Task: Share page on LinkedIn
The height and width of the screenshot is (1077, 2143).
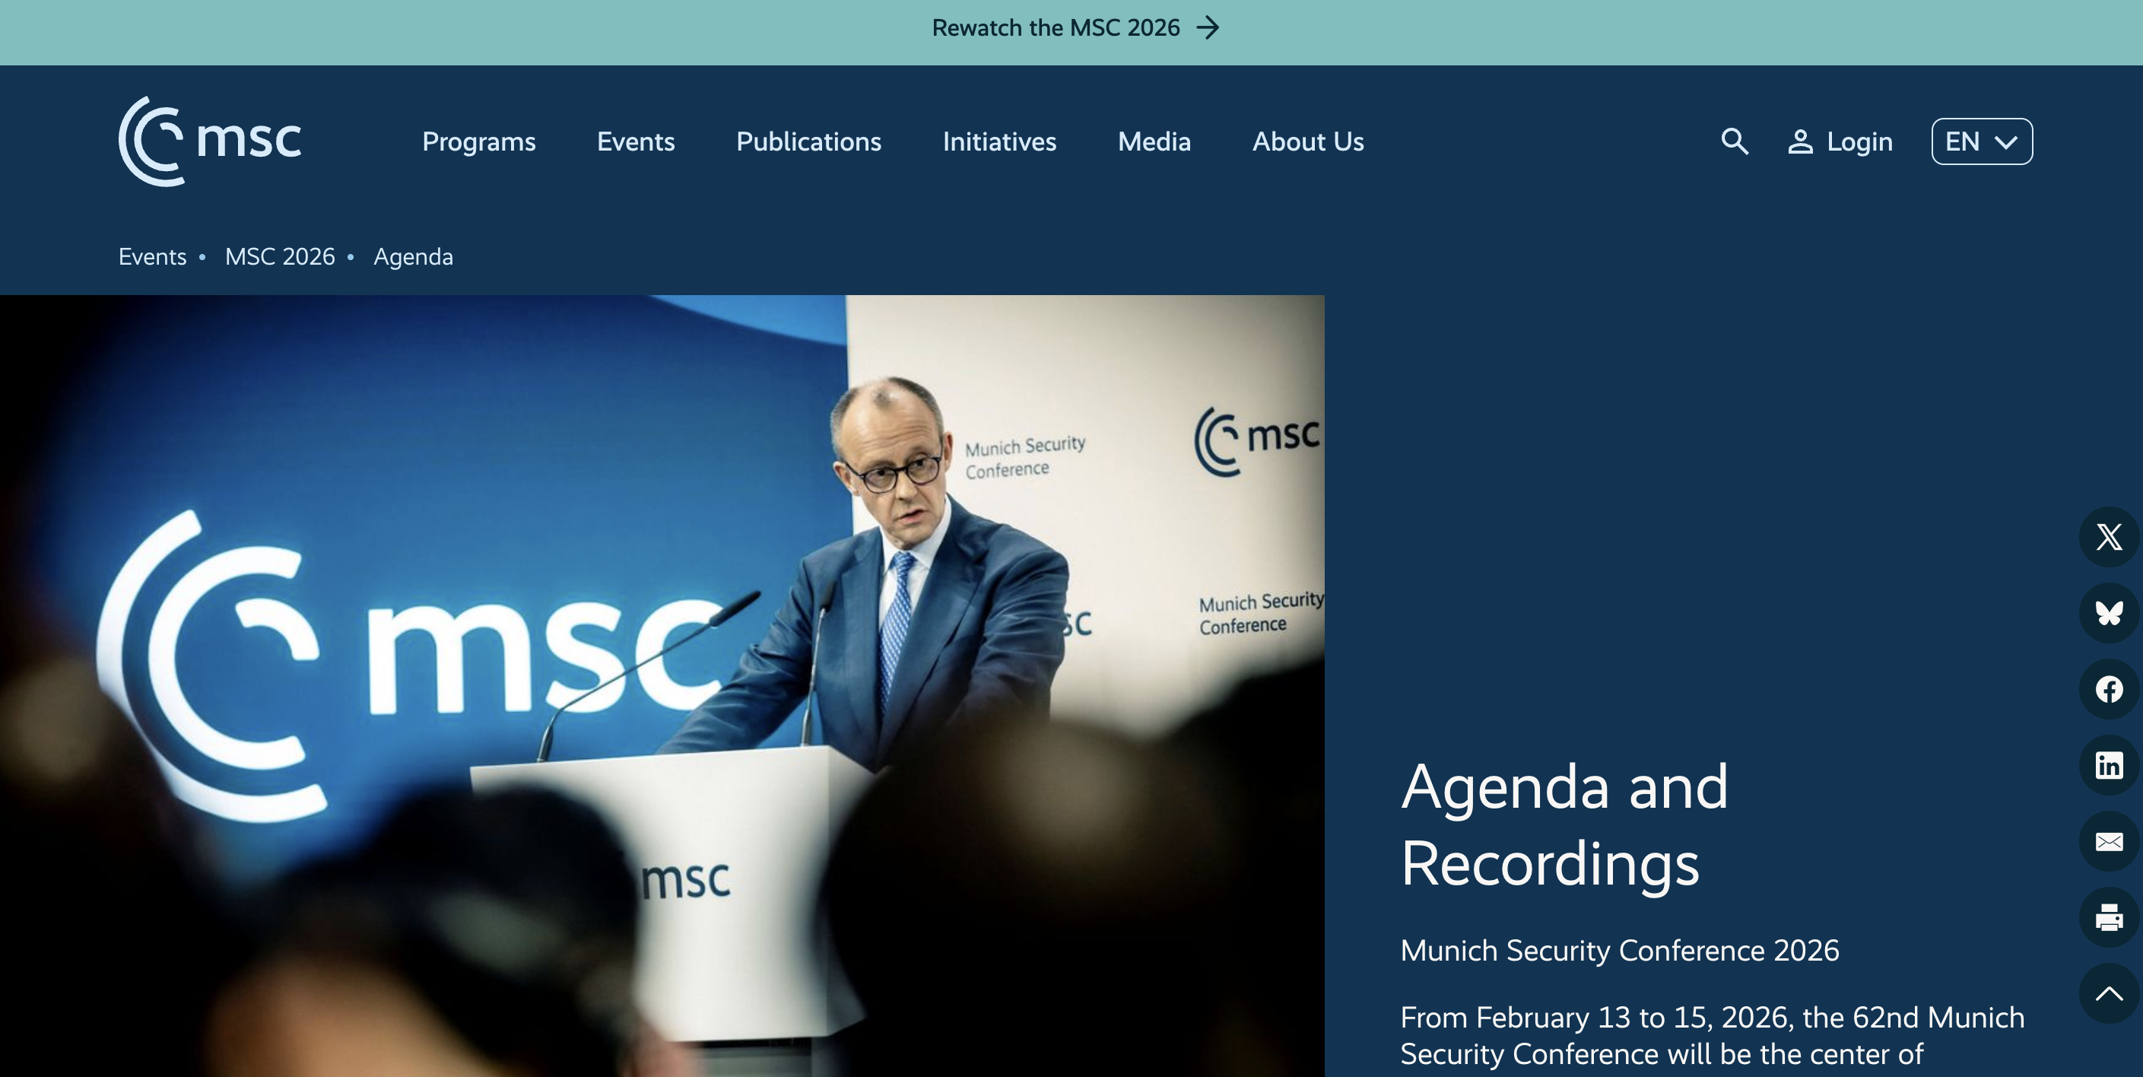Action: [2108, 765]
